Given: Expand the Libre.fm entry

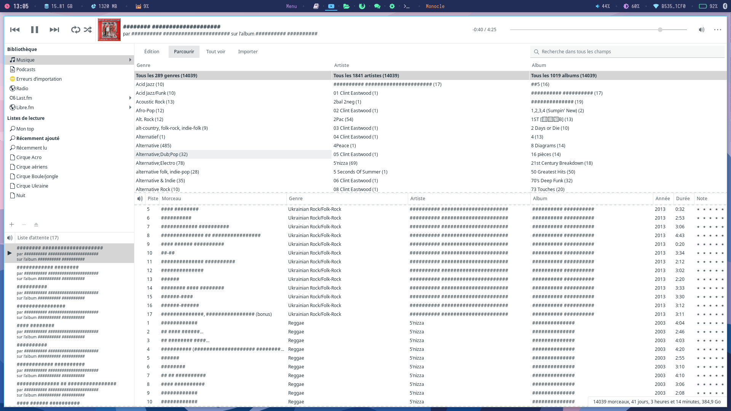Looking at the screenshot, I should pos(130,107).
